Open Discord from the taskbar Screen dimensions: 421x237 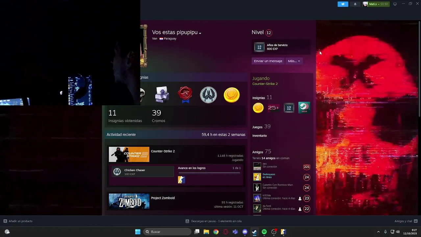pos(245,232)
